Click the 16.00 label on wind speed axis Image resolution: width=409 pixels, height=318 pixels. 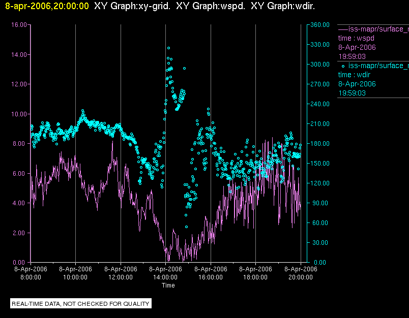[19, 25]
